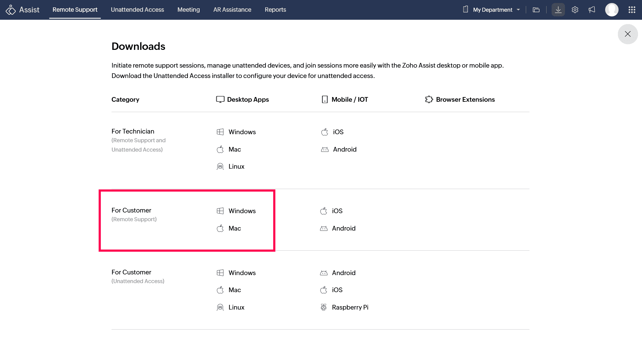This screenshot has height=344, width=642.
Task: Open the settings gear icon
Action: click(575, 10)
